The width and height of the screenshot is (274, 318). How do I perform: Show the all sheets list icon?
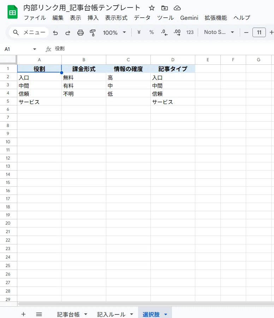pyautogui.click(x=39, y=314)
